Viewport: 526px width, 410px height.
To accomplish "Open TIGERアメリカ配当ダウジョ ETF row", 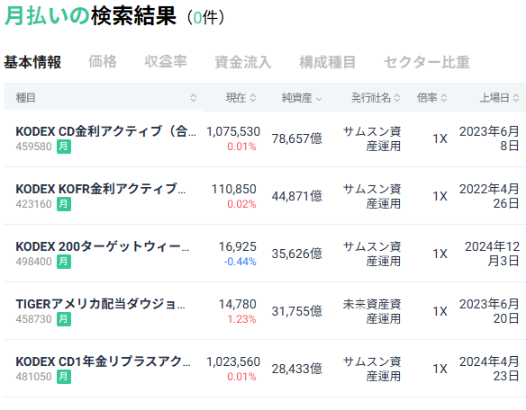I will tap(265, 311).
